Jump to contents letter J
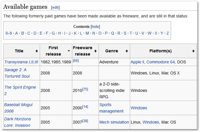Viewport: 200px width, 132px height. [69, 33]
